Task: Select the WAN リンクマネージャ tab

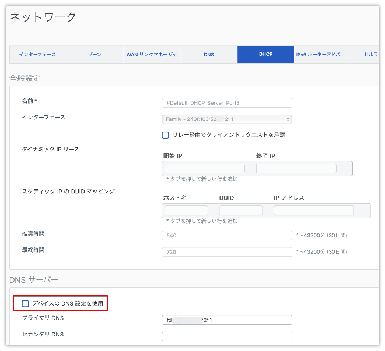Action: [152, 55]
